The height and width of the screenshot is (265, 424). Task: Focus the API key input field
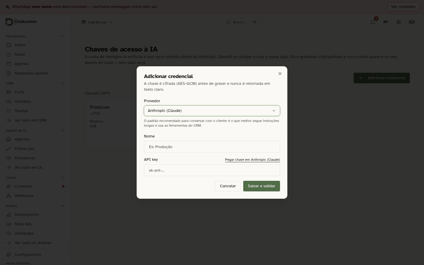pyautogui.click(x=212, y=170)
